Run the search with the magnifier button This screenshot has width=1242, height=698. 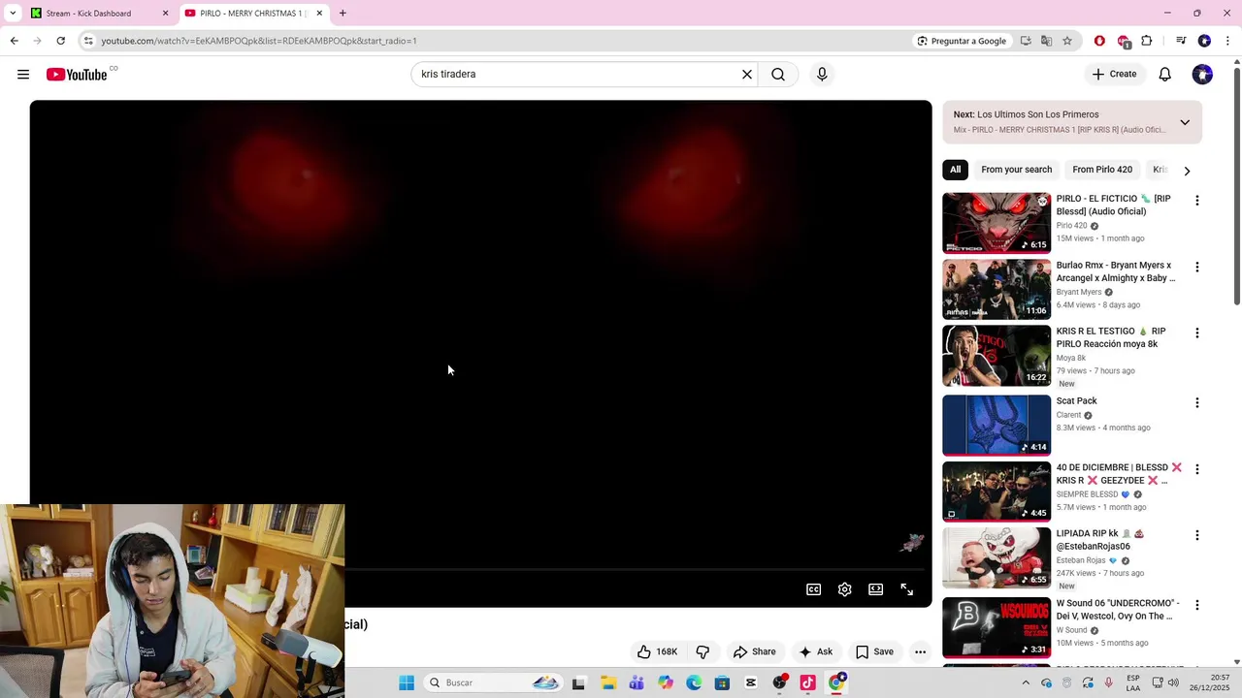pos(778,75)
